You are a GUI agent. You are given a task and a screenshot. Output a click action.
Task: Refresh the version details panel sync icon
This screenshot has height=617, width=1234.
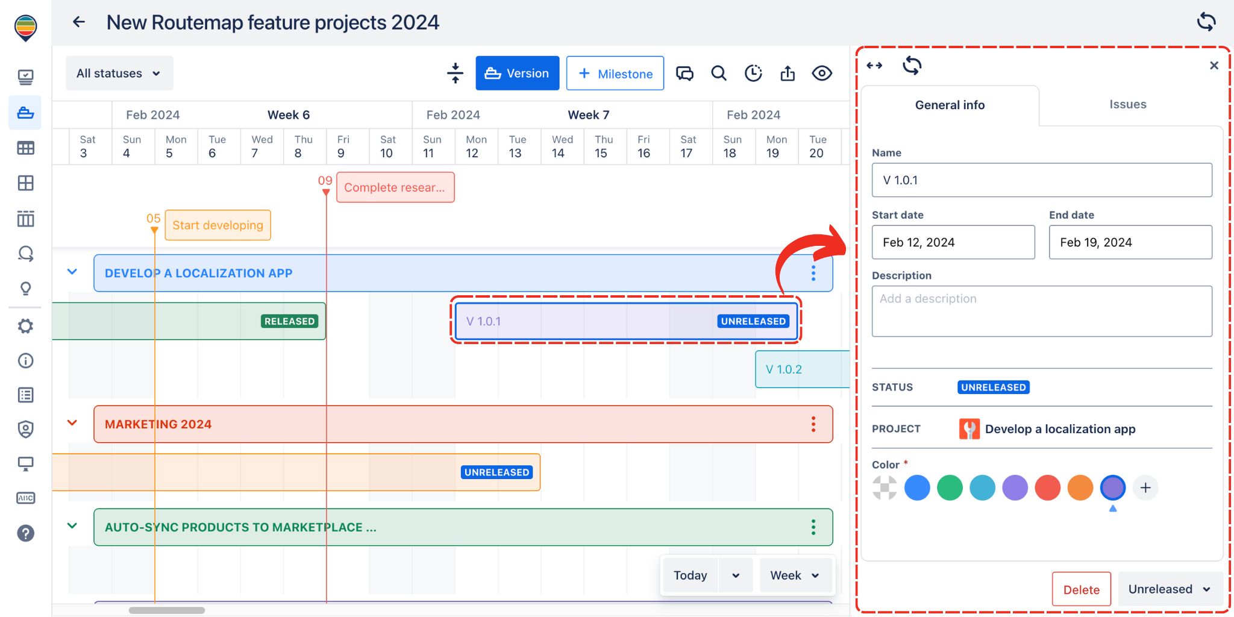pos(912,66)
